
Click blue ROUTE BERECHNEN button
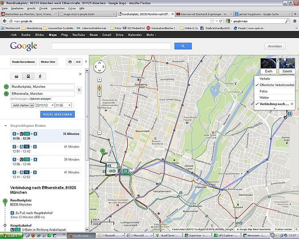57,114
